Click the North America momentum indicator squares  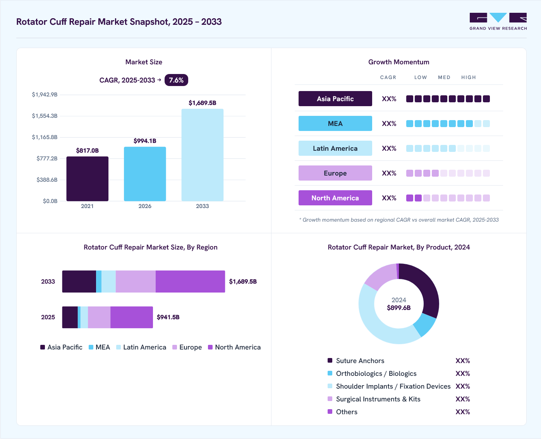point(448,198)
